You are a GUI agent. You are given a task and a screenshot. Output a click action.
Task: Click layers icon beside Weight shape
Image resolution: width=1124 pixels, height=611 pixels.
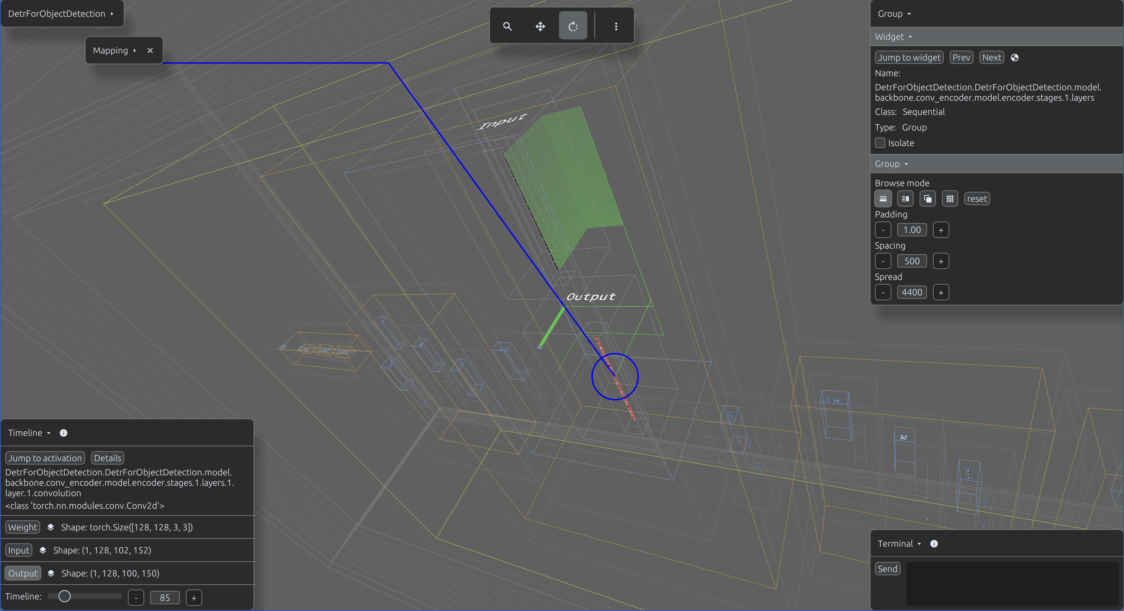point(51,527)
